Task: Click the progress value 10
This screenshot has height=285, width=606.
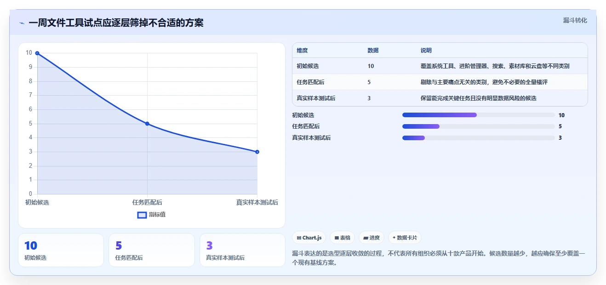Action: [x=561, y=115]
